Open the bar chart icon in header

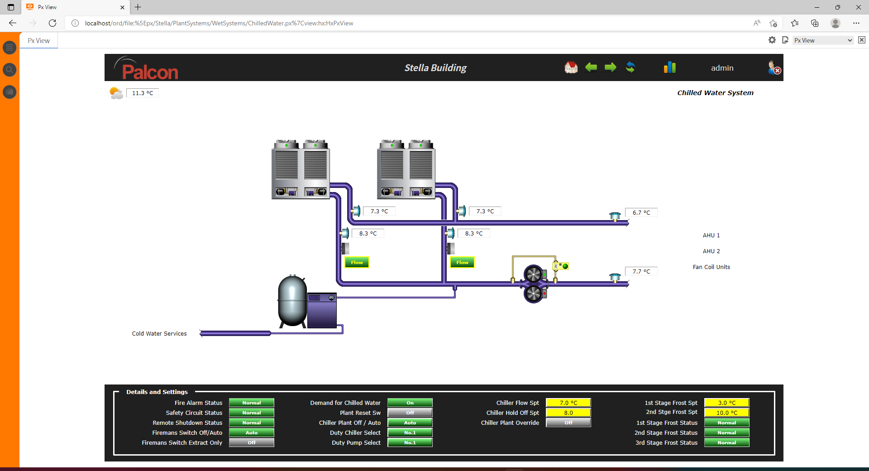[669, 67]
